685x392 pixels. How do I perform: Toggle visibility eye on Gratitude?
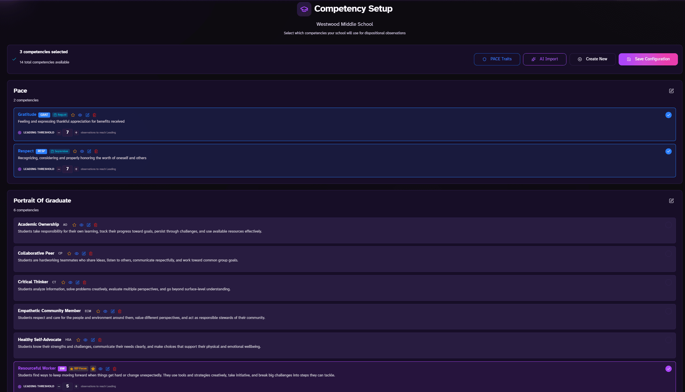click(80, 115)
